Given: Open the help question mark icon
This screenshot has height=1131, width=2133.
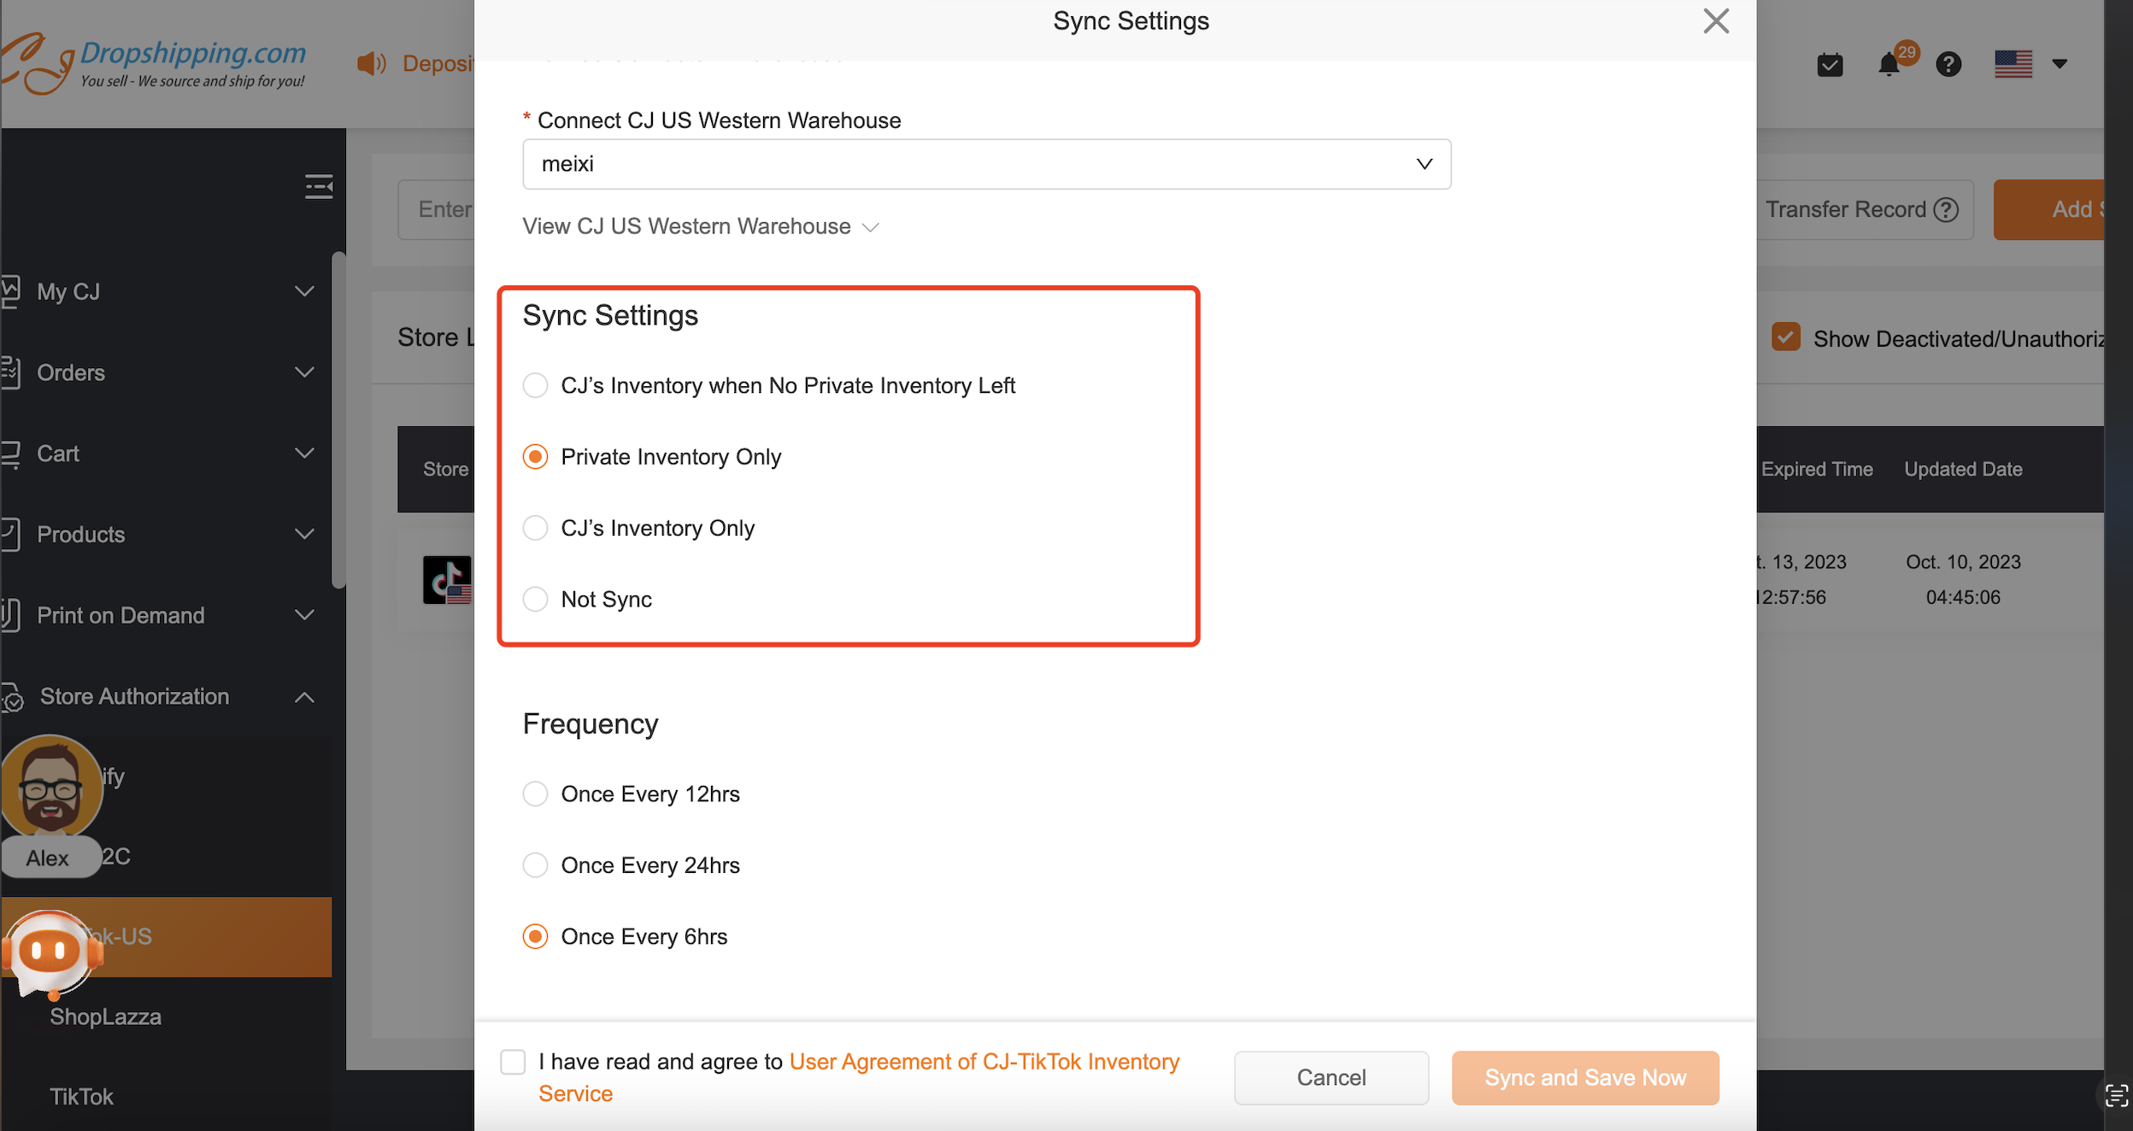Looking at the screenshot, I should click(x=1948, y=63).
